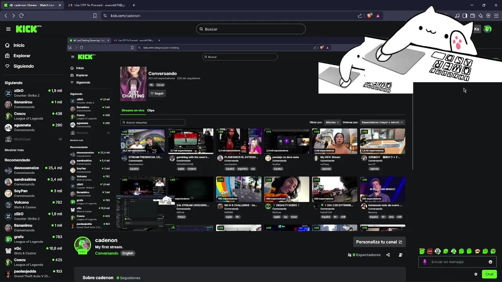Open sandraskins recommended channel
The height and width of the screenshot is (282, 502).
[x=33, y=182]
